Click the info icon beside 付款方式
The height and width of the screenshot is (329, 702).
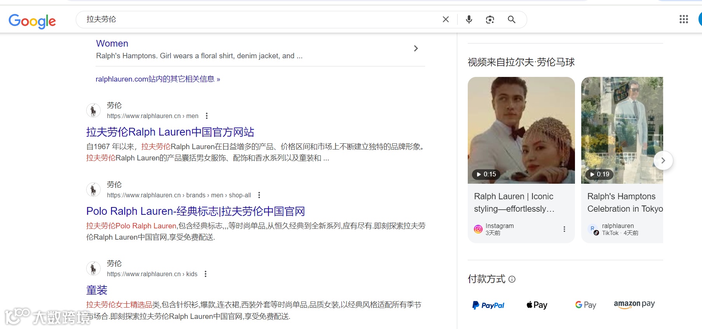pos(512,279)
